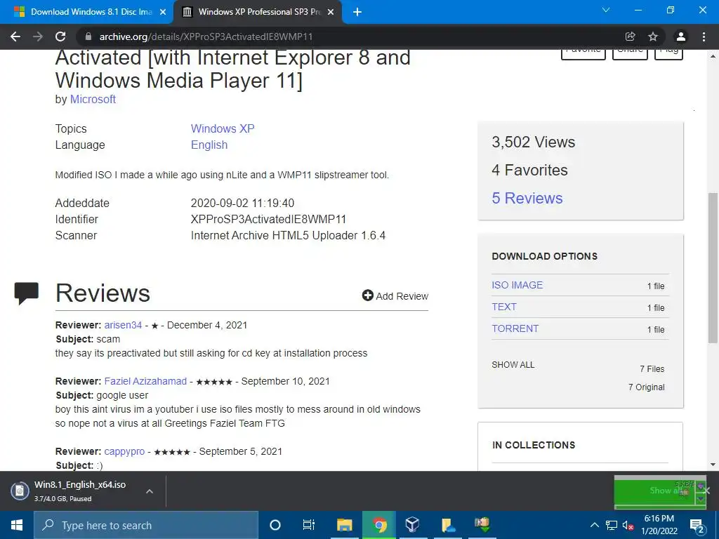Download the ISO IMAGE option
Screen dimensions: 719x539
(517, 285)
